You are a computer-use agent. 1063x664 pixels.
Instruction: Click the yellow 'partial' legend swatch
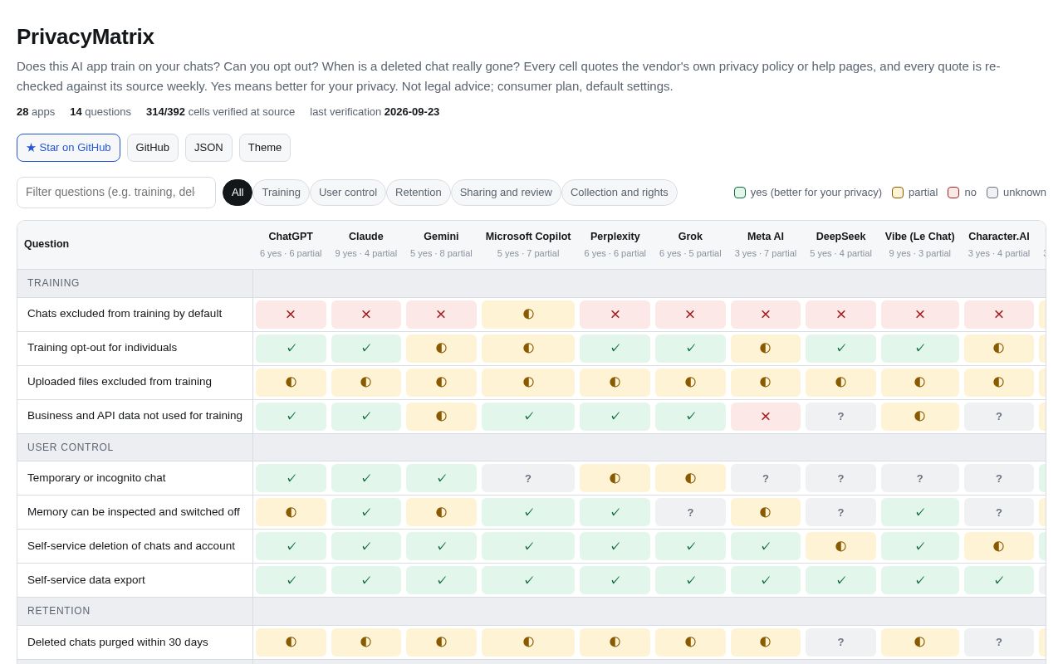[898, 193]
